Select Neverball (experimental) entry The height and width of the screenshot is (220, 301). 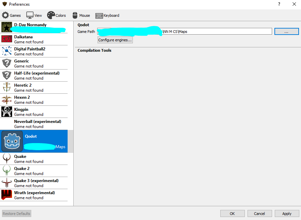34,124
